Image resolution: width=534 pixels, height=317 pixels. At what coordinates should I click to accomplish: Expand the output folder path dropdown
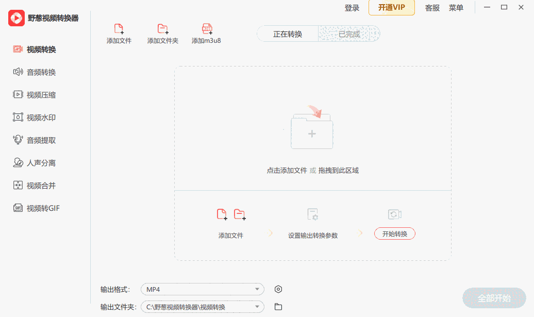click(257, 307)
